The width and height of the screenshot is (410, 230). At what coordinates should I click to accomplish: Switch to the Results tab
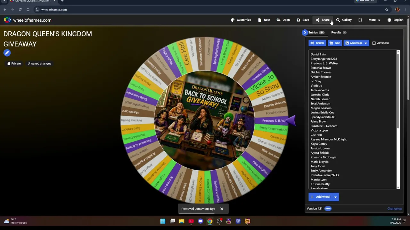click(339, 32)
